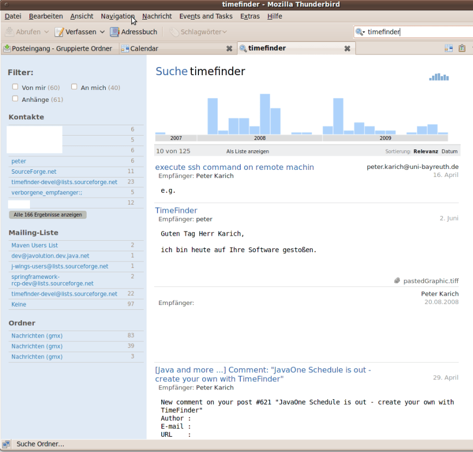Open the Verfassen dropdown arrow
The height and width of the screenshot is (452, 473).
(102, 32)
